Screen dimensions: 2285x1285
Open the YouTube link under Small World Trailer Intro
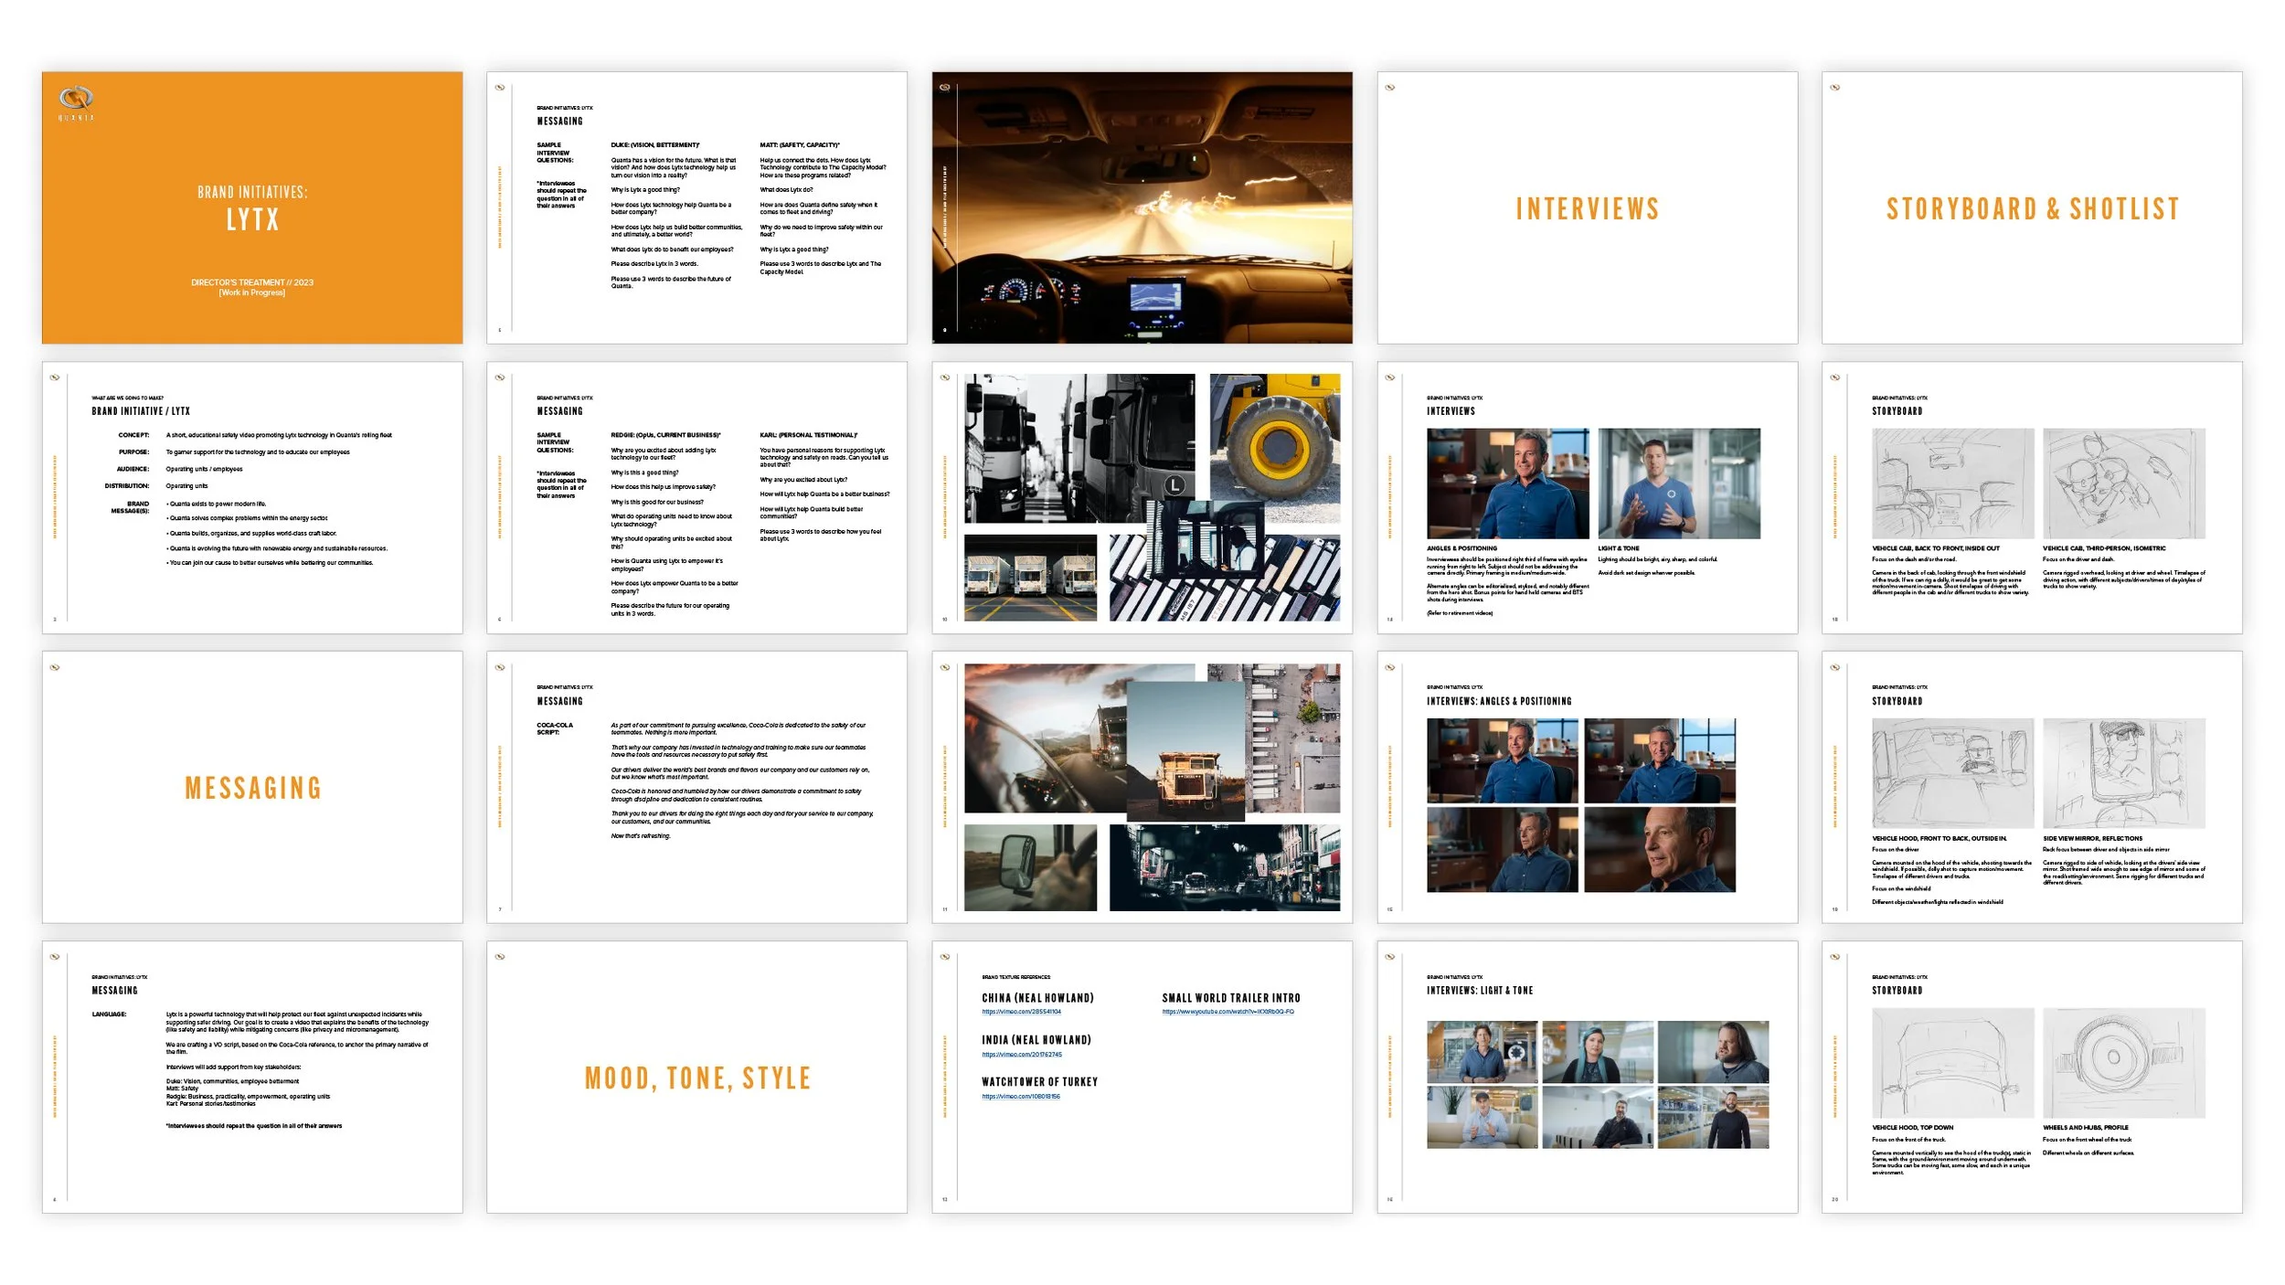click(1228, 1013)
